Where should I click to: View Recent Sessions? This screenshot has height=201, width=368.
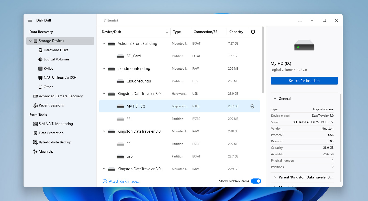pos(51,105)
